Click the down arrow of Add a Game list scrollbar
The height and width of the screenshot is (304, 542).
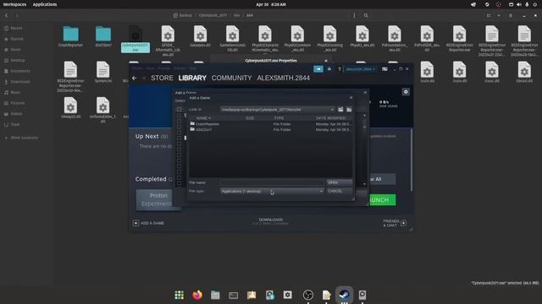pos(364,184)
